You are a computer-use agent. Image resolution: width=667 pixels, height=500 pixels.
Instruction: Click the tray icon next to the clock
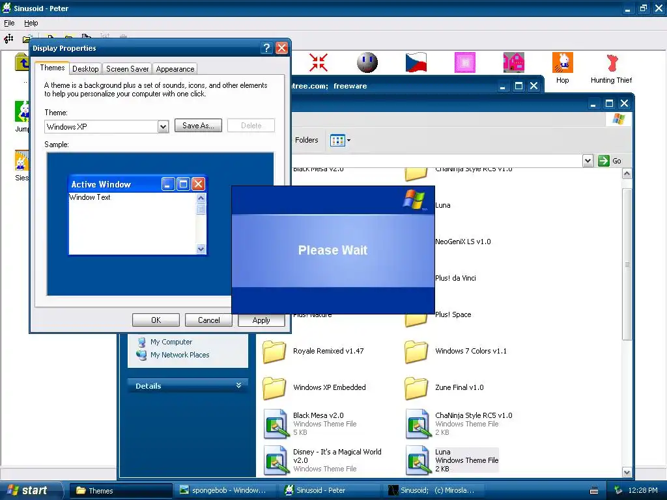coord(618,491)
